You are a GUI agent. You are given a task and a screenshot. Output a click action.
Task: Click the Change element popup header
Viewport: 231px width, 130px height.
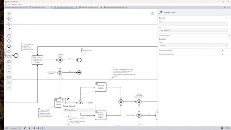69,106
